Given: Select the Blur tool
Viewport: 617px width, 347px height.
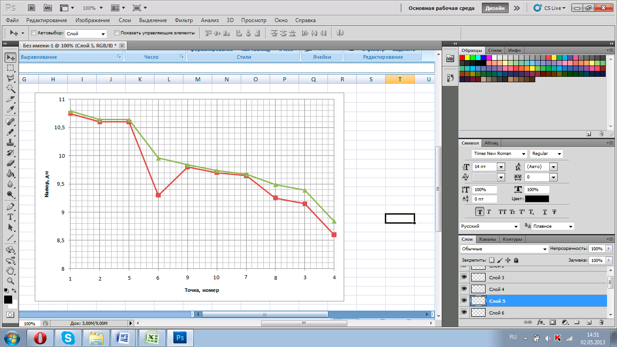Looking at the screenshot, I should point(10,184).
